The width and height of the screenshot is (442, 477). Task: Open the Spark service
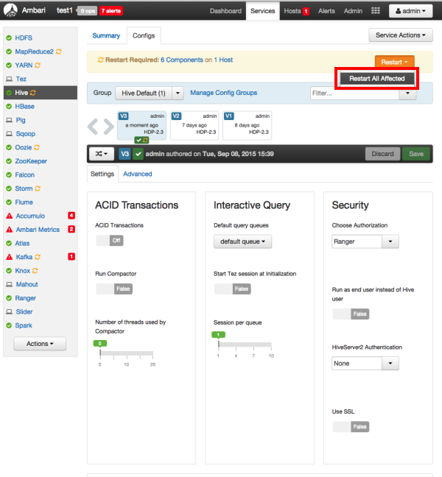(x=24, y=325)
